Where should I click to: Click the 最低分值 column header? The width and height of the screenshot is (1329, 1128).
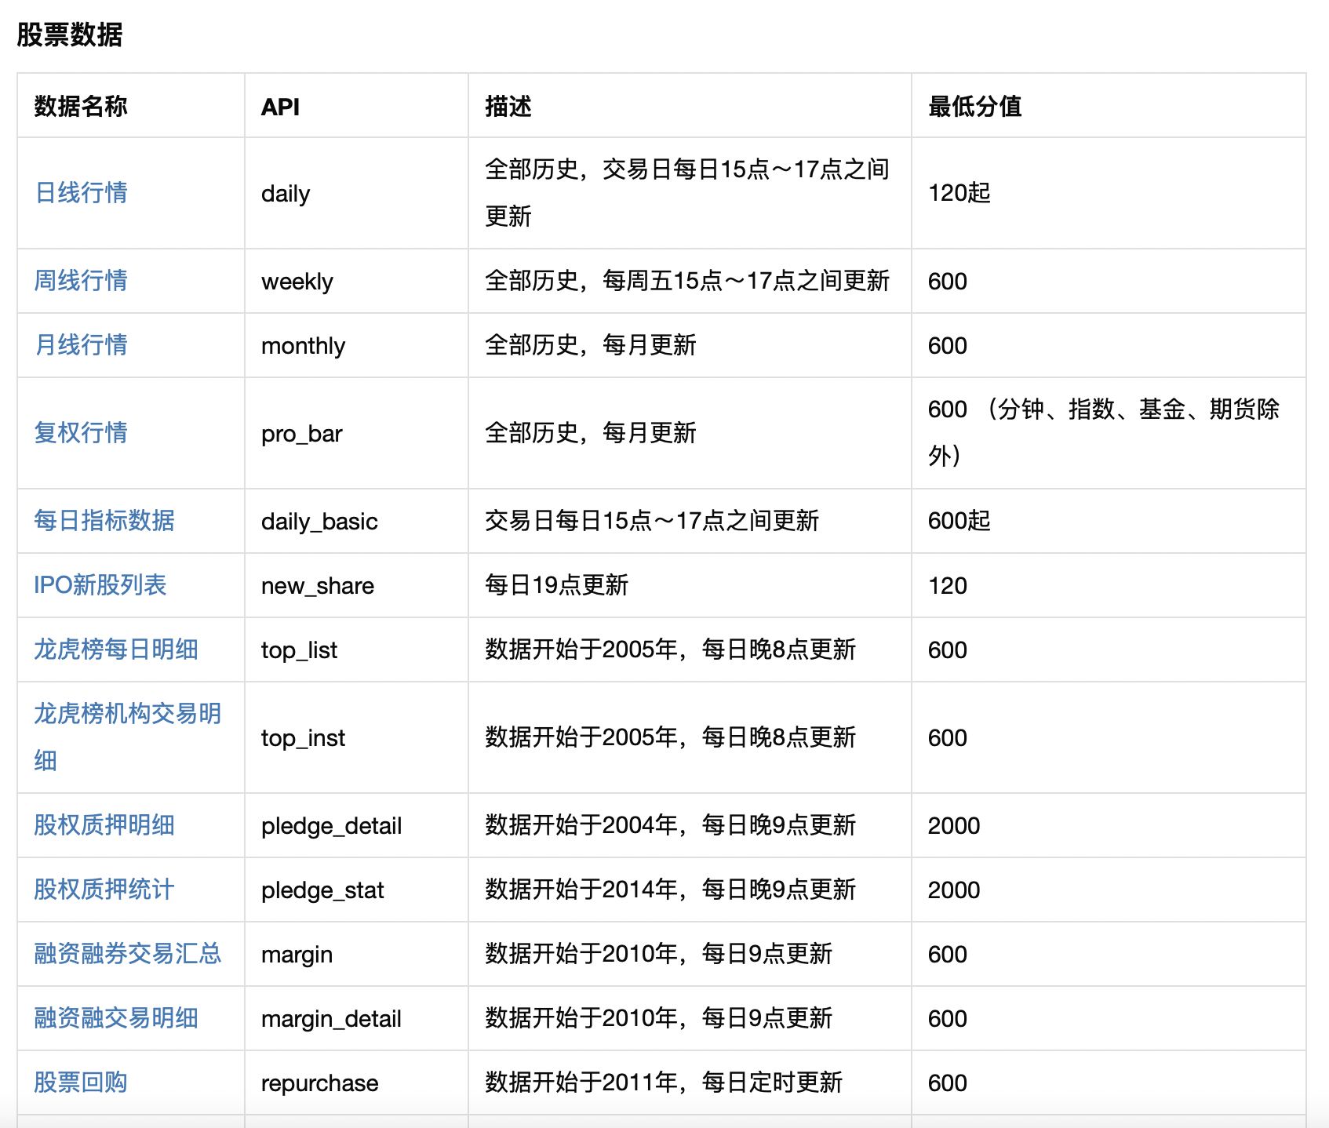[x=976, y=107]
